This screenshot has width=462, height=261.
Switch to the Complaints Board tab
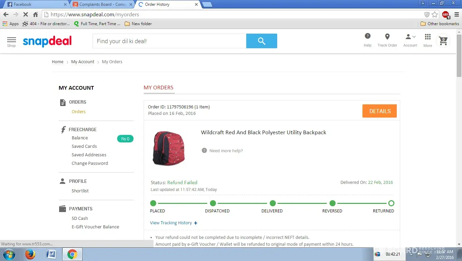103,4
